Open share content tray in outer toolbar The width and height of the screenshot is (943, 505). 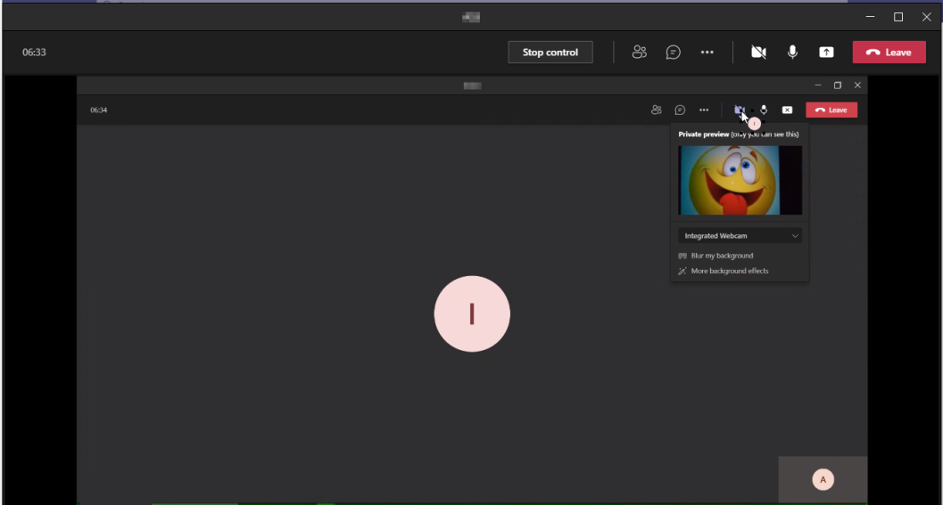pyautogui.click(x=826, y=53)
